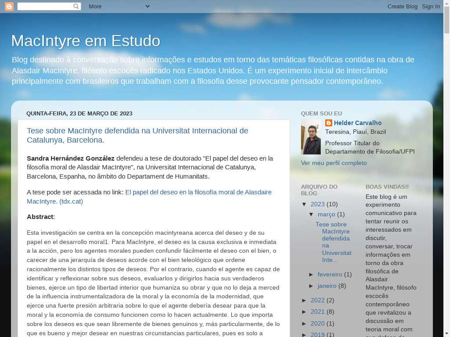The width and height of the screenshot is (450, 337).
Task: Click into the Blogger search field
Action: coord(44,6)
